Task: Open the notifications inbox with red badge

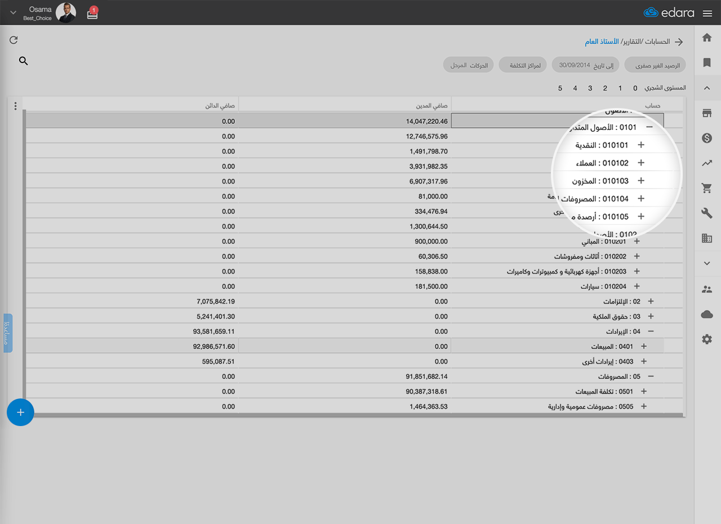Action: (92, 14)
